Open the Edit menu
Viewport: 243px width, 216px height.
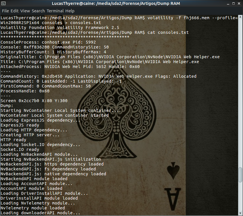[15, 11]
